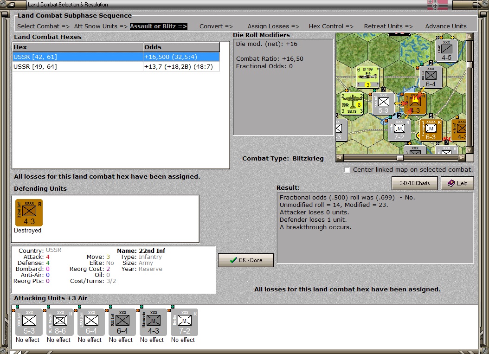Select the LXXI Inf 6-4 attacking unit

[x=91, y=322]
